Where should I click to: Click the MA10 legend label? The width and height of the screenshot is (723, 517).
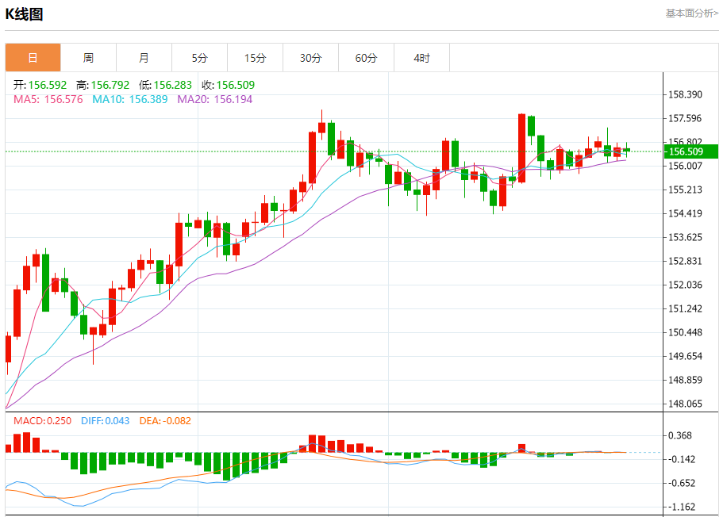click(x=107, y=99)
